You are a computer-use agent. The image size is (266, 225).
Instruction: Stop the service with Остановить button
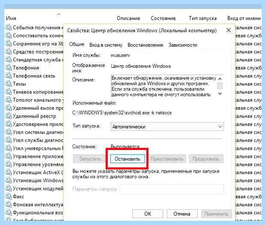(127, 159)
